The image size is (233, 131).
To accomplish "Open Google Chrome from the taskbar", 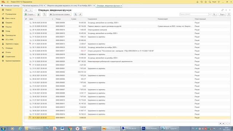I will coord(70,128).
